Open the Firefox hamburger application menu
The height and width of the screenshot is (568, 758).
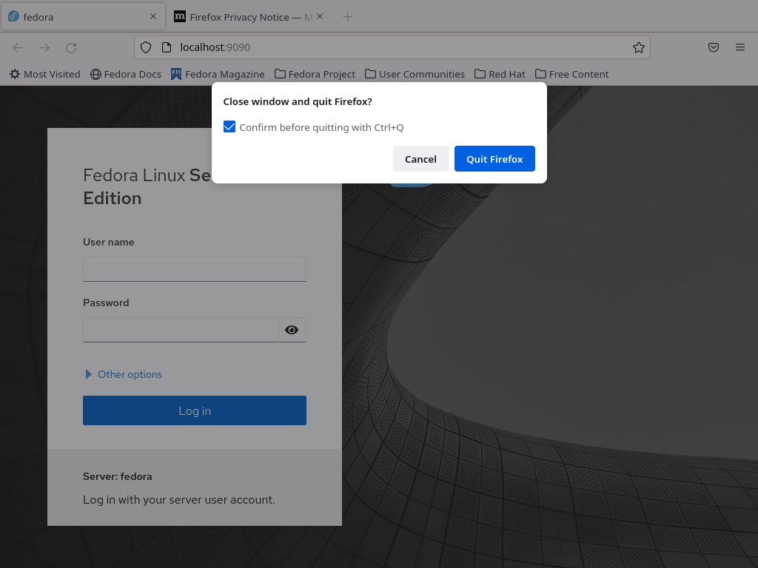click(x=739, y=47)
